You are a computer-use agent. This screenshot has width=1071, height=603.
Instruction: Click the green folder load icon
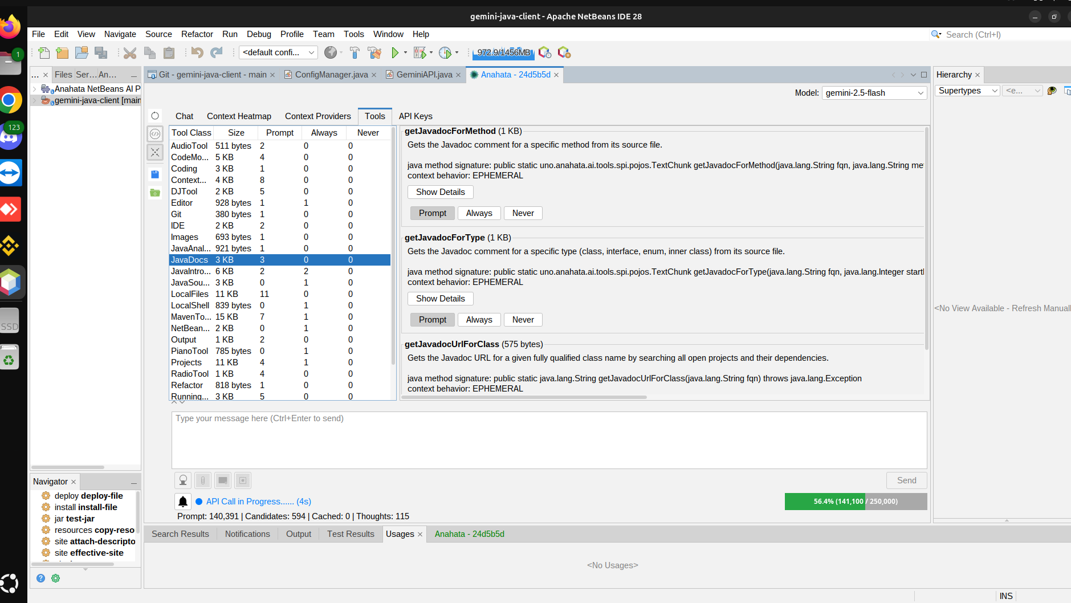tap(155, 193)
